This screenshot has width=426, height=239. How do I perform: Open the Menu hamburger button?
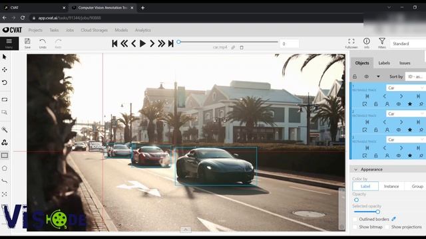[9, 43]
